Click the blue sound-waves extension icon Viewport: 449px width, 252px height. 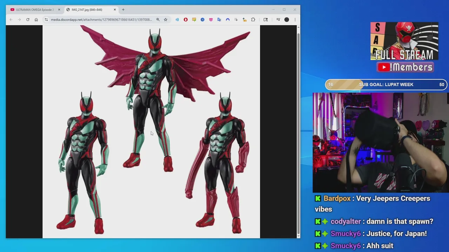[177, 20]
